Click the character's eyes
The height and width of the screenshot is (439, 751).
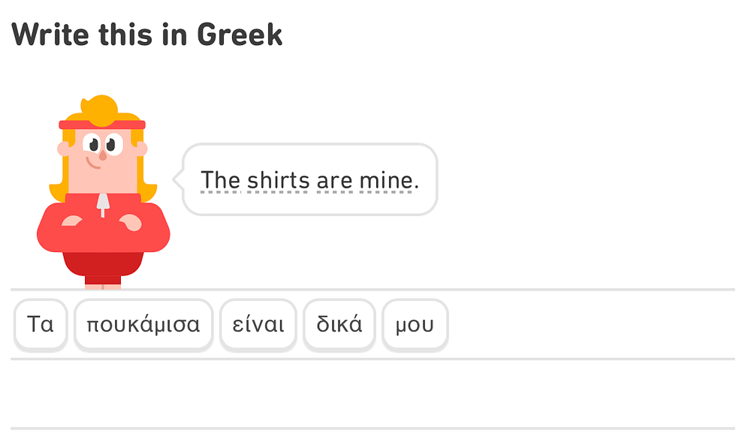coord(101,143)
